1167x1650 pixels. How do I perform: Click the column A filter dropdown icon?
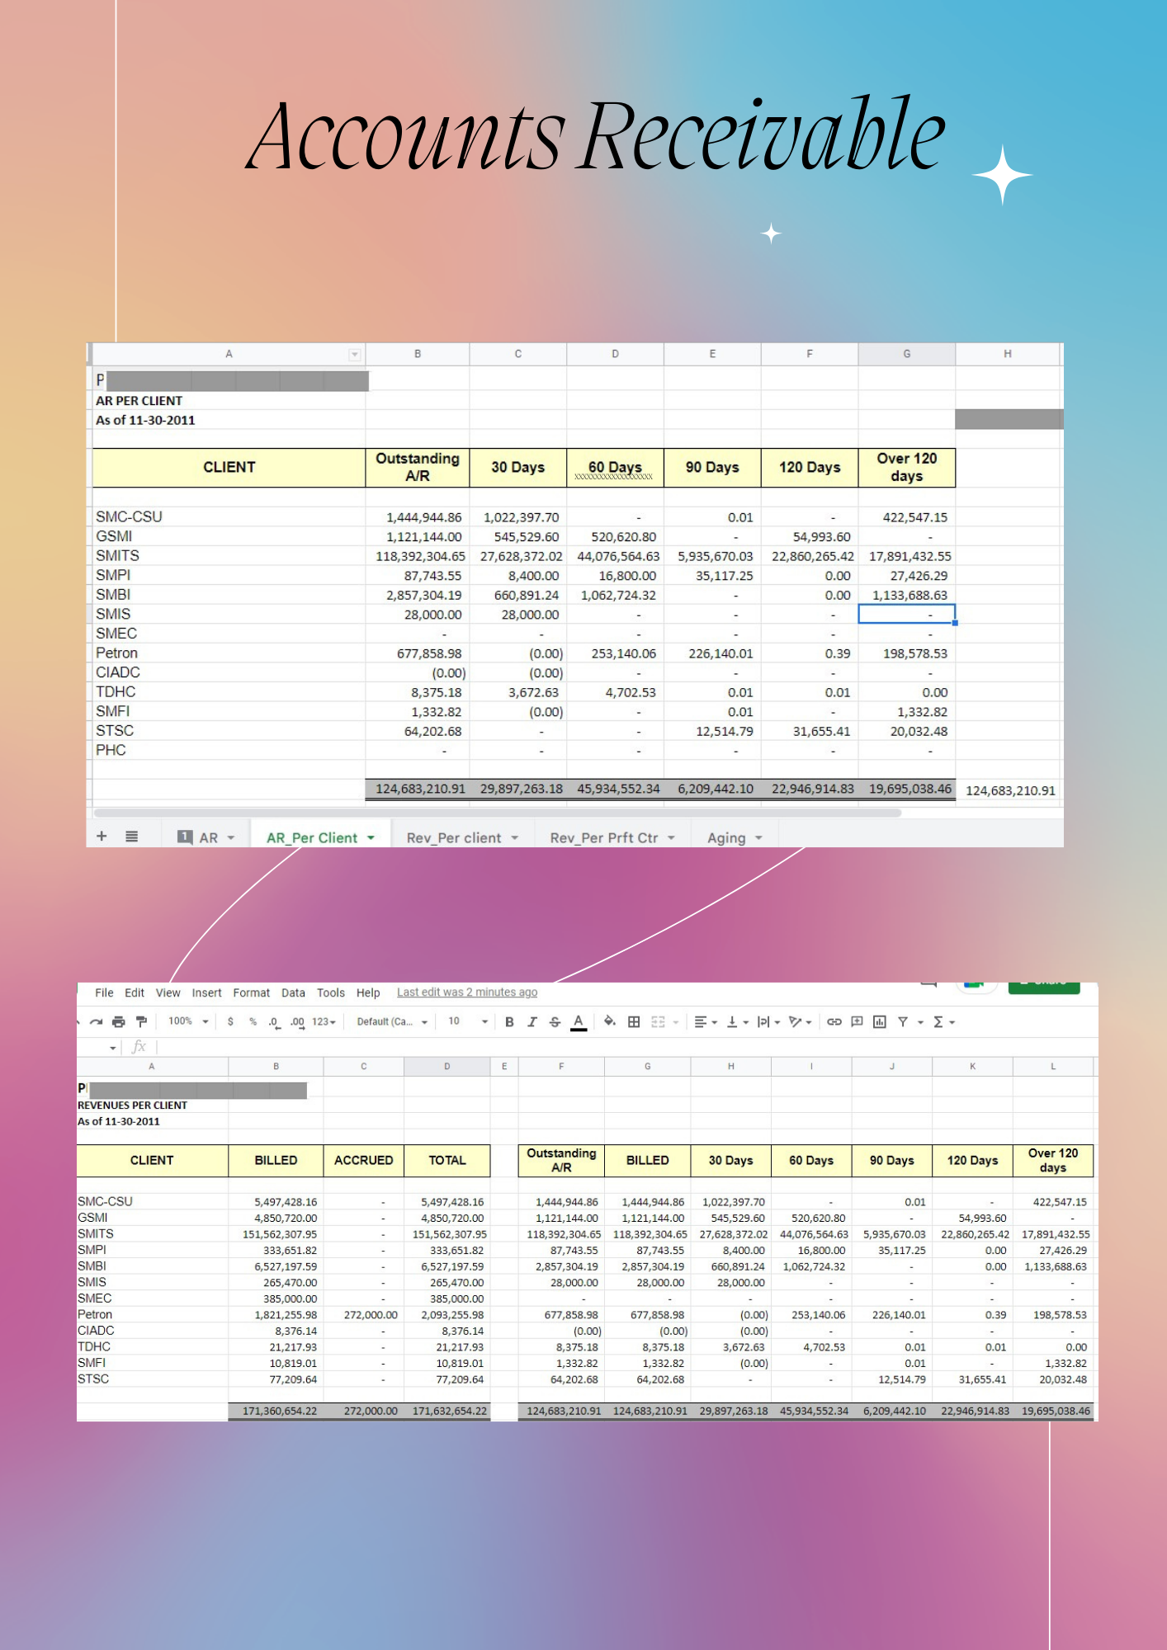click(x=355, y=355)
